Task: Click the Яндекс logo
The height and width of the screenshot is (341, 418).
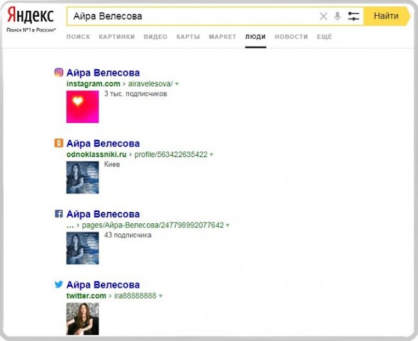Action: pyautogui.click(x=30, y=16)
